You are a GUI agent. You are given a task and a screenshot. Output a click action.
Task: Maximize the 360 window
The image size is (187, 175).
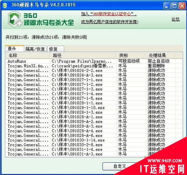[174, 6]
